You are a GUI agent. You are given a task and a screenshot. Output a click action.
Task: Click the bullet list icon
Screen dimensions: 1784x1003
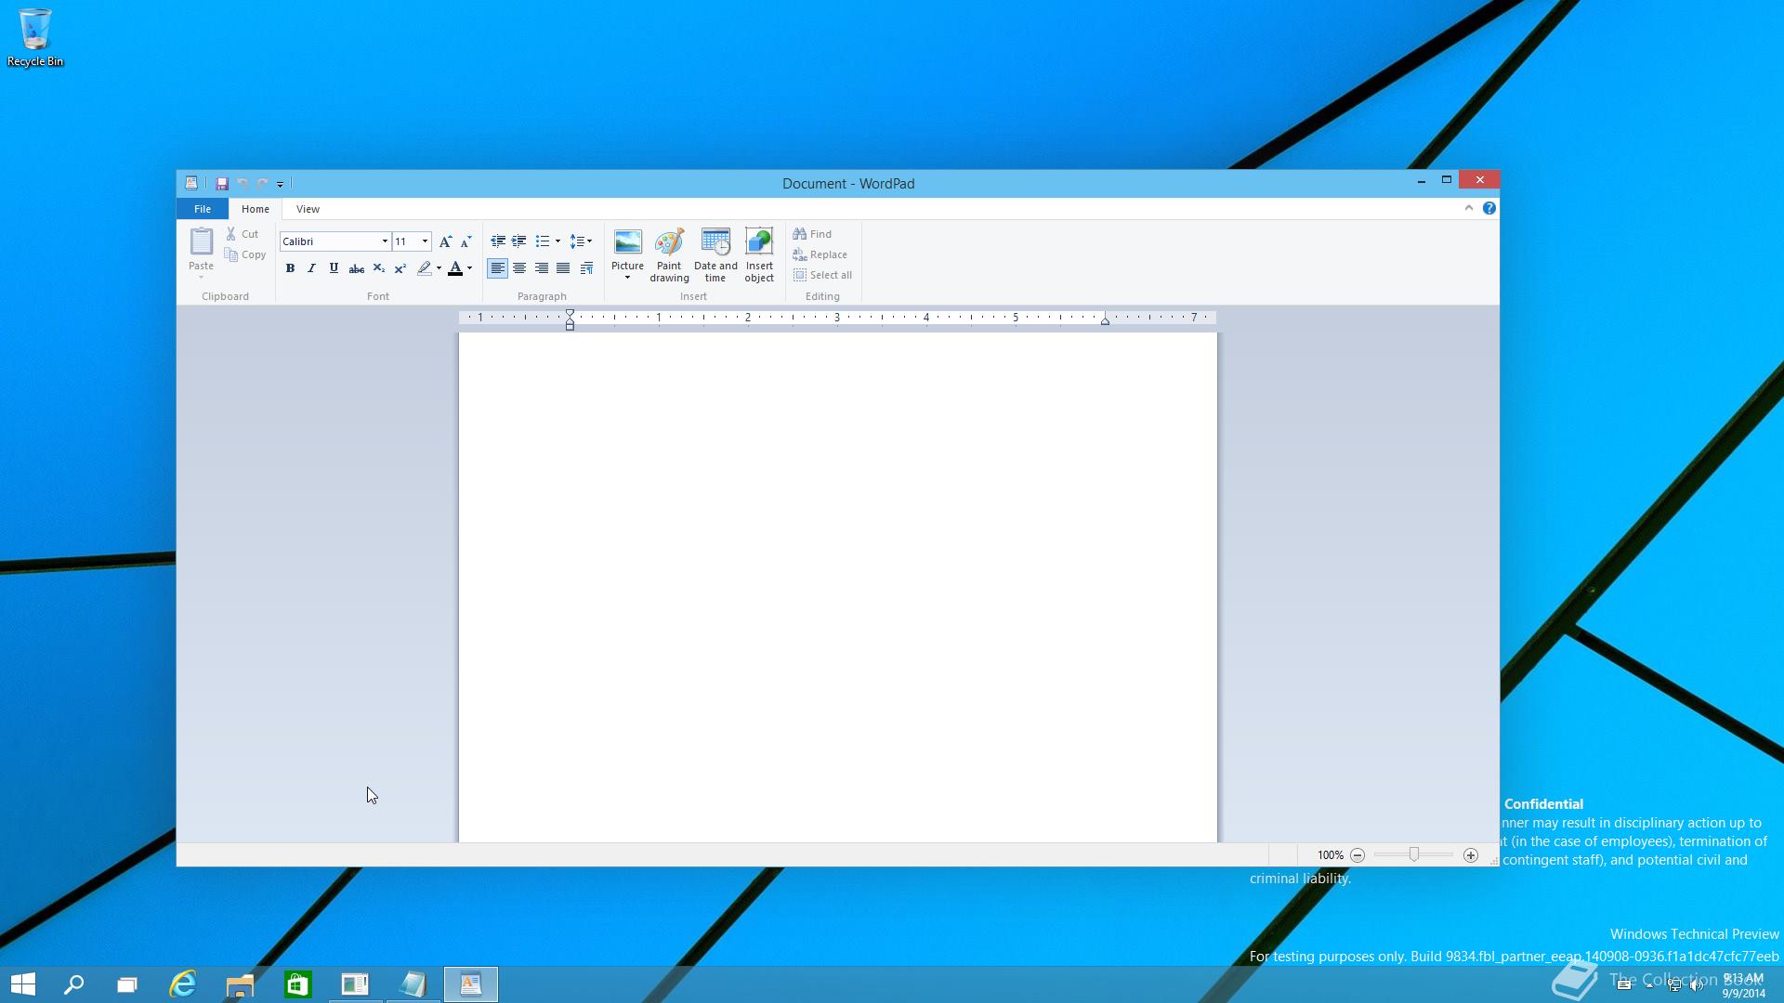pyautogui.click(x=543, y=241)
